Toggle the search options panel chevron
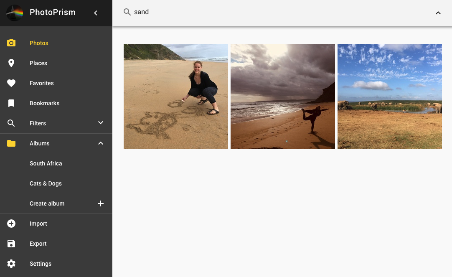The width and height of the screenshot is (452, 277). click(438, 13)
